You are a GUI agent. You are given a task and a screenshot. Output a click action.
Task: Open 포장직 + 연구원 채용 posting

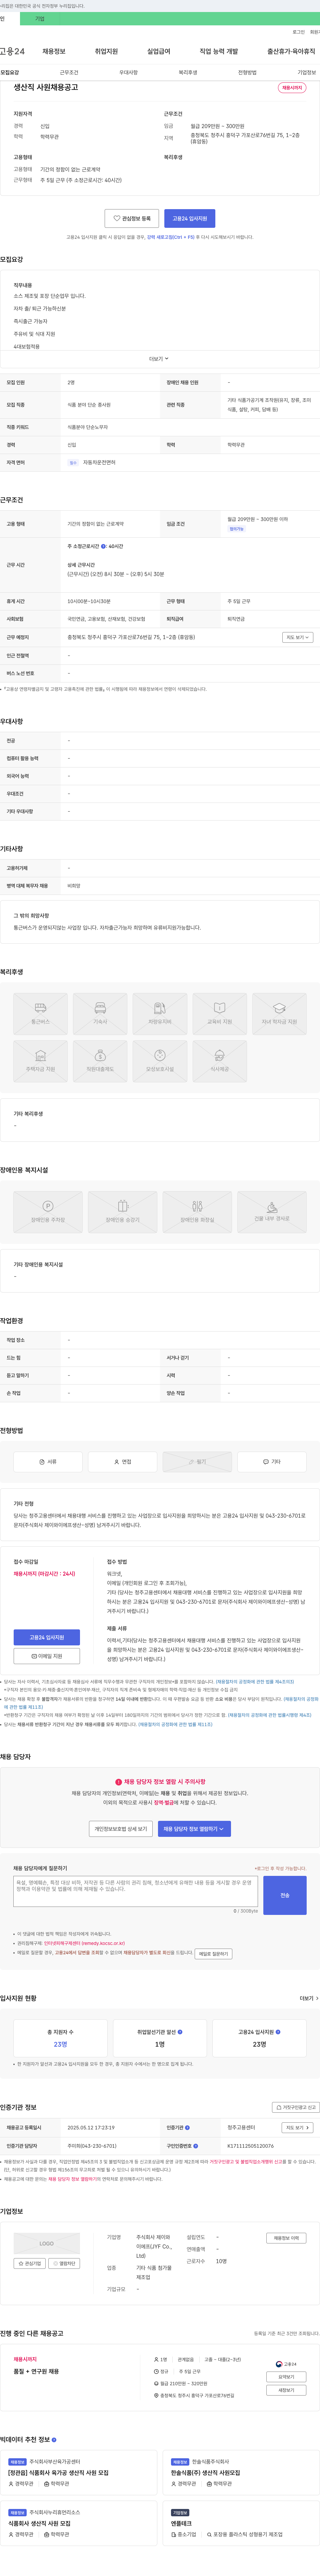(x=36, y=2371)
